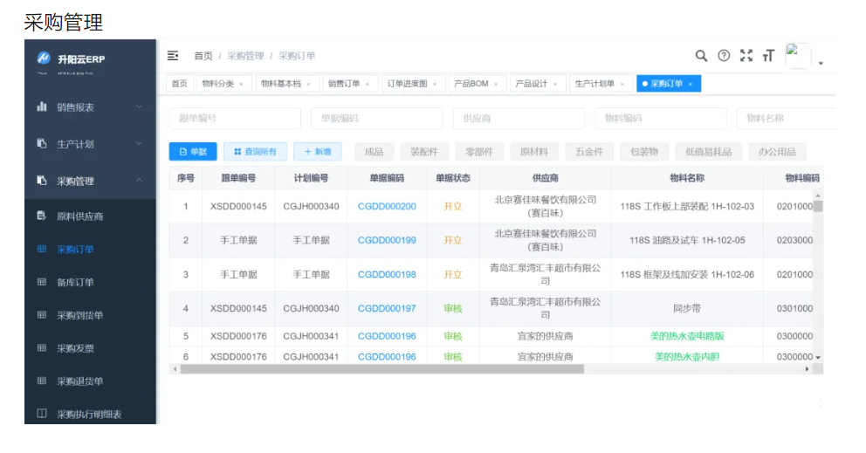Switch to the 生产计划单 tab
This screenshot has height=453, width=866.
coord(594,84)
